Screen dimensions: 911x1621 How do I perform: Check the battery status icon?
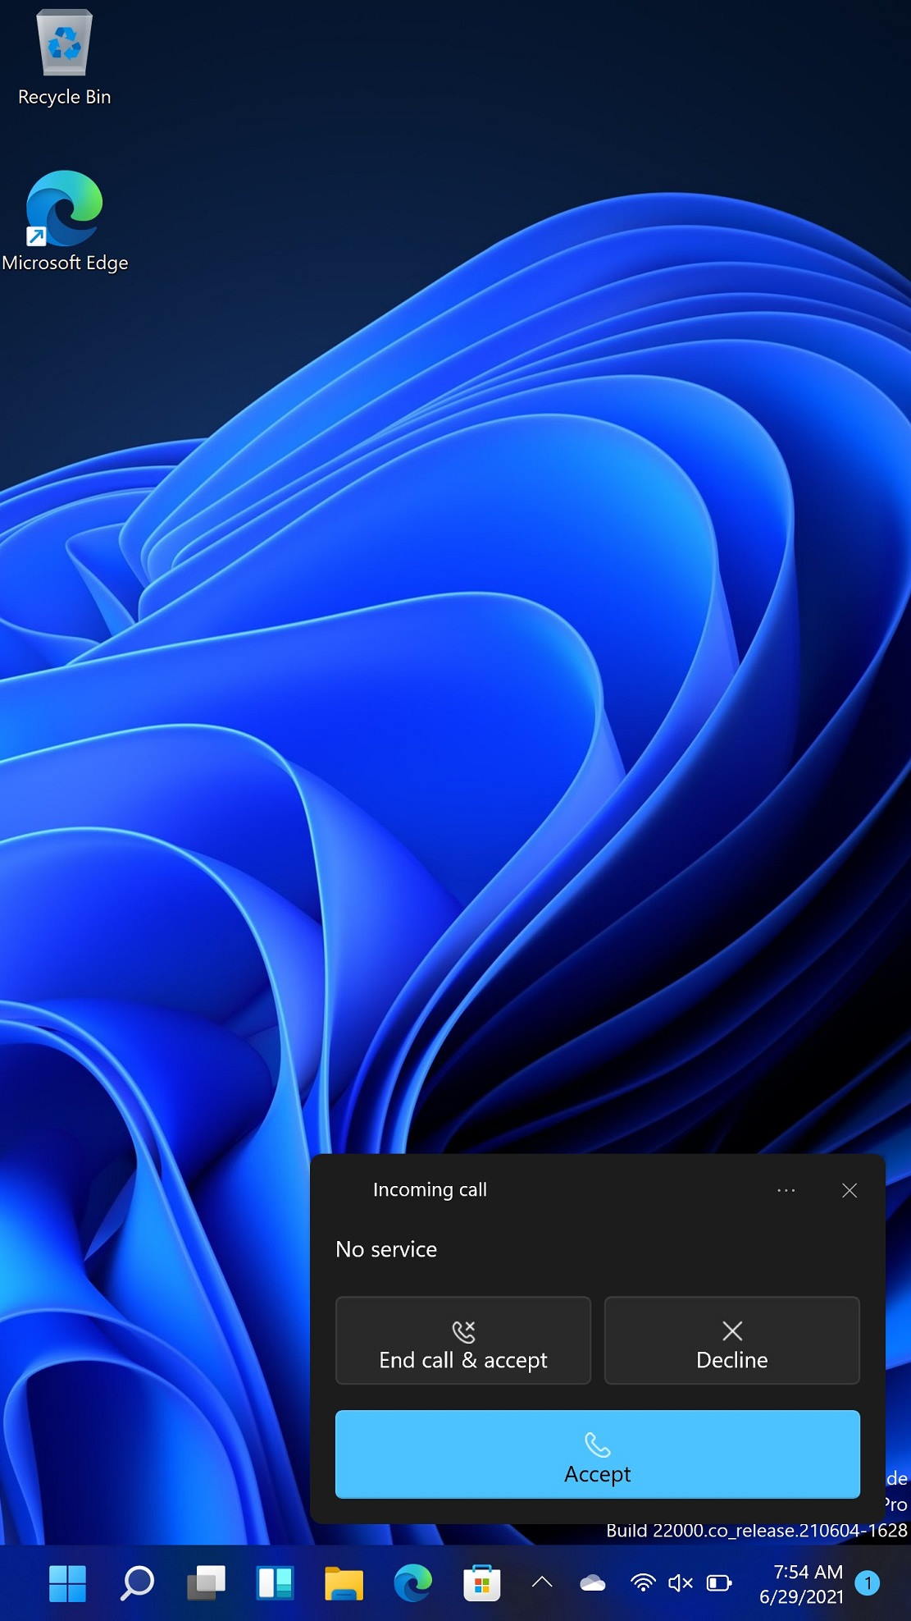tap(719, 1582)
